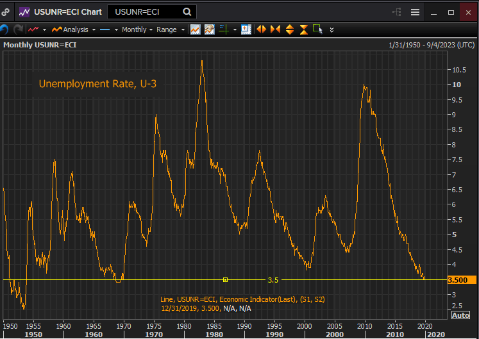The height and width of the screenshot is (339, 479).
Task: Click the add new chart panel icon
Action: click(x=245, y=29)
